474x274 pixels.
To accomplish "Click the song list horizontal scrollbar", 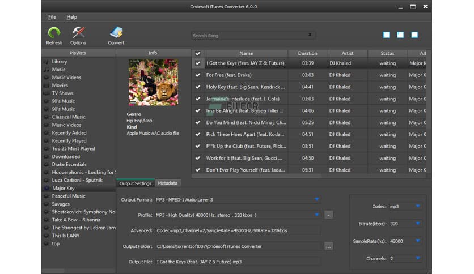I will point(256,176).
